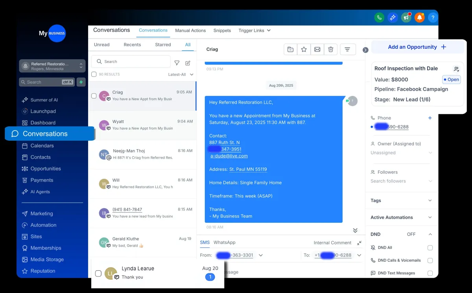Switch to the WhatsApp tab
The image size is (472, 293).
coord(225,242)
